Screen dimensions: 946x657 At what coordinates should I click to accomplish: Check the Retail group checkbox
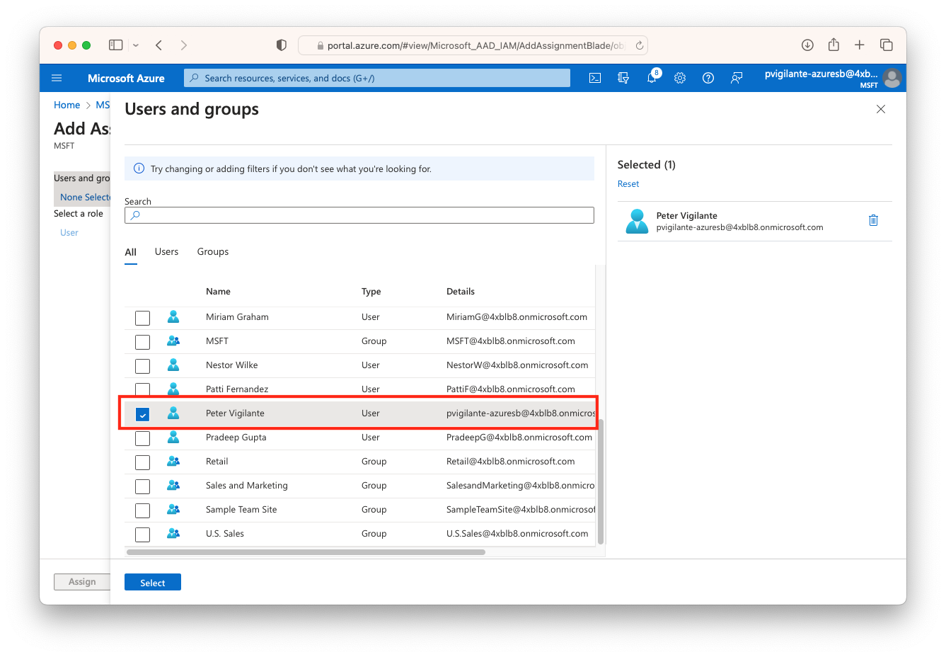point(142,462)
